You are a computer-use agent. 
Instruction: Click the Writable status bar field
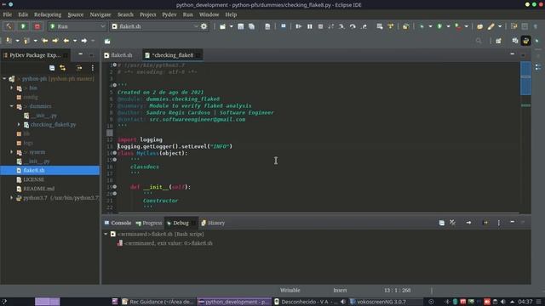[290, 290]
